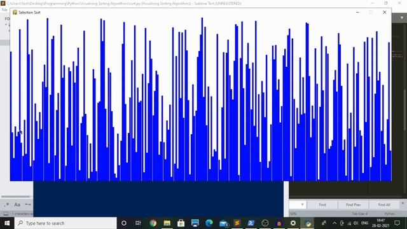Toggle whole word option in find panel
Viewport: 407px width, 229px height.
click(x=28, y=205)
